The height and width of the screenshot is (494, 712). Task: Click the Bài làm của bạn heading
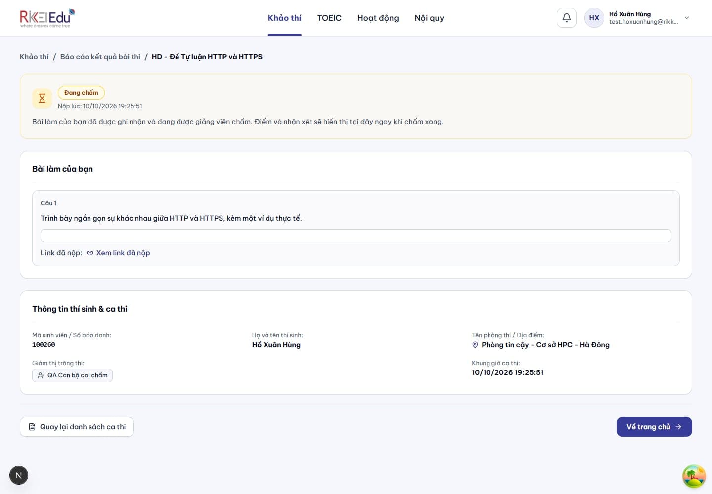62,169
